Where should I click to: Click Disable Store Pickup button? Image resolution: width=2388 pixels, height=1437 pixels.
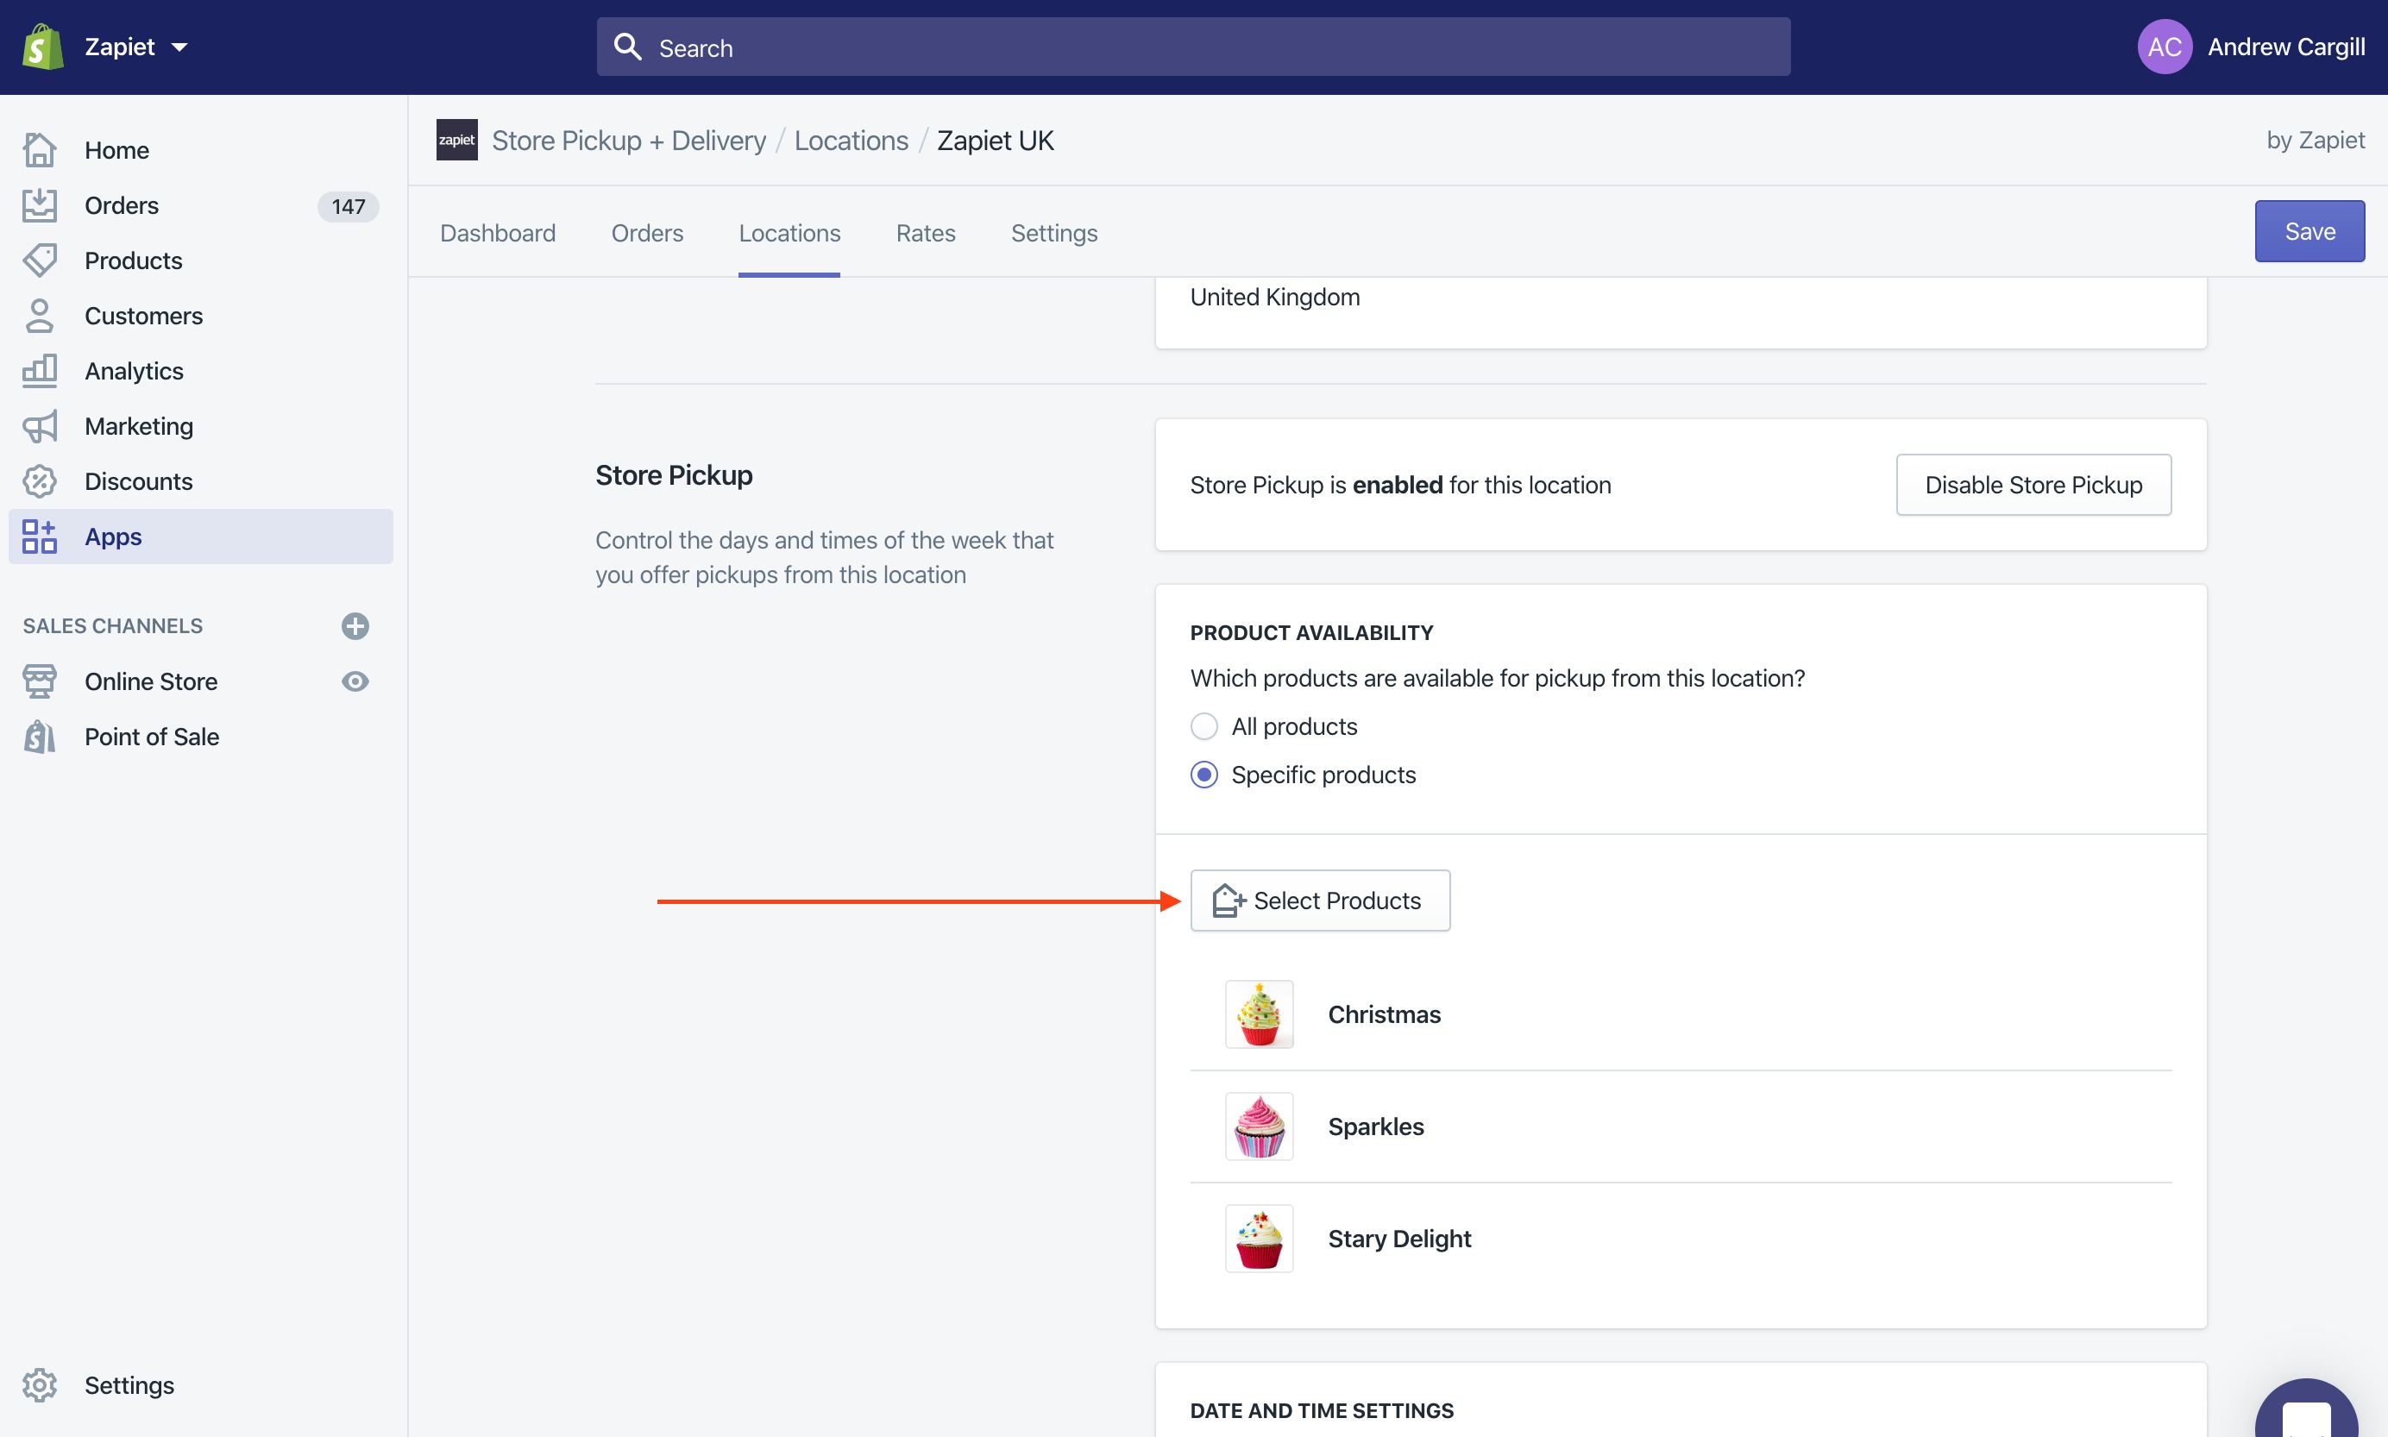[2033, 485]
